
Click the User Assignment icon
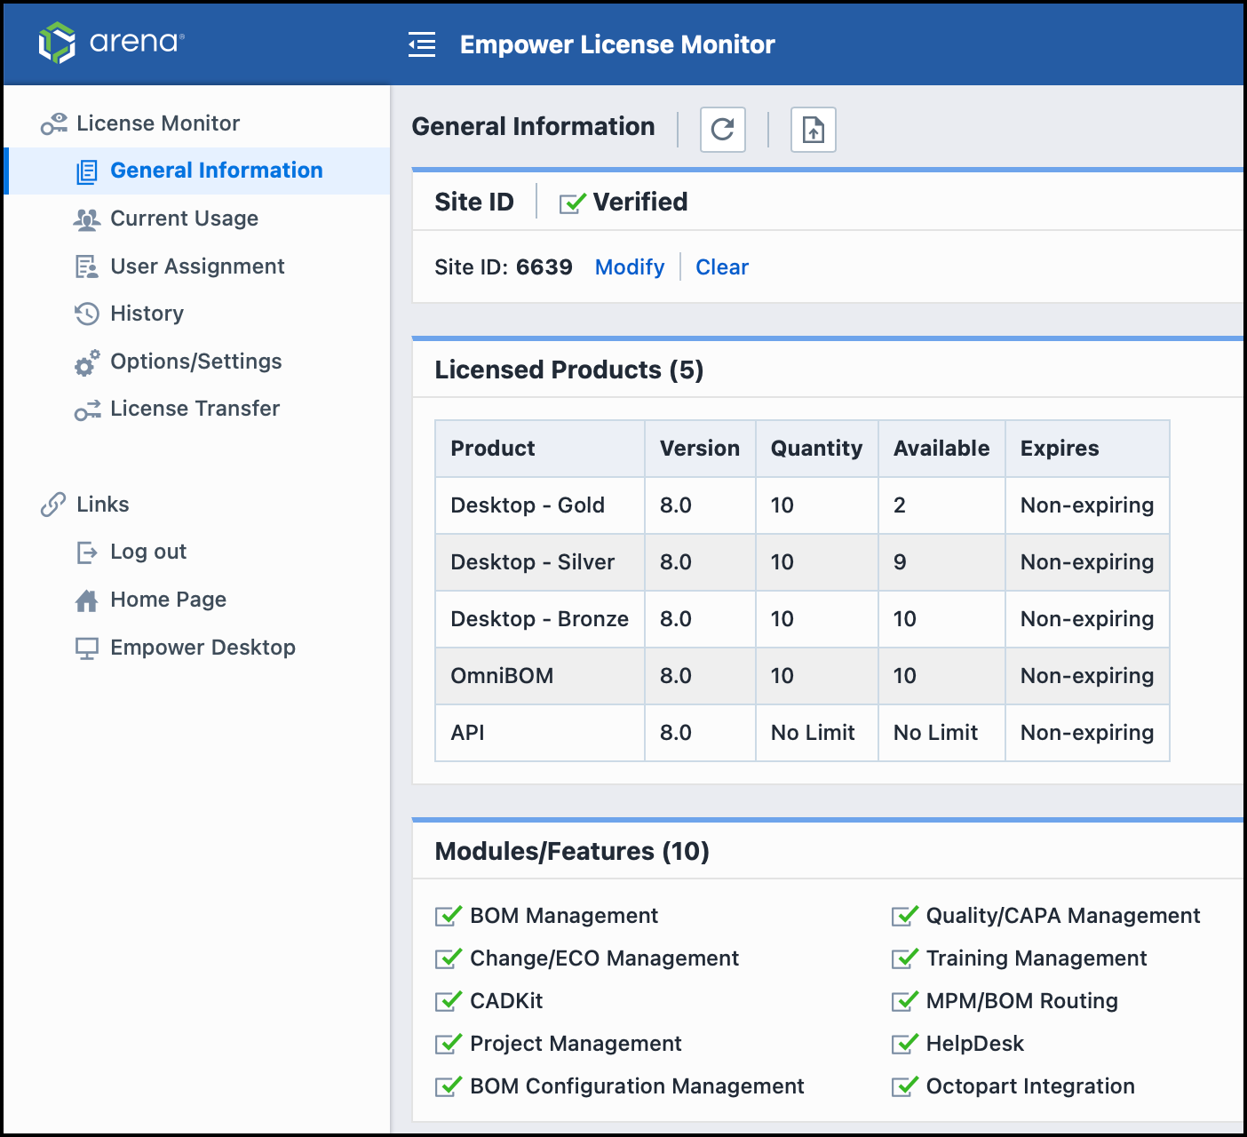click(86, 266)
